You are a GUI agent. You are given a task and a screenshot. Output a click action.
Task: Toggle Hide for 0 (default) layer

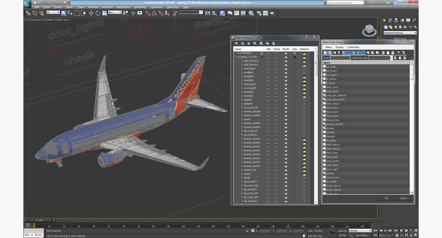(268, 53)
